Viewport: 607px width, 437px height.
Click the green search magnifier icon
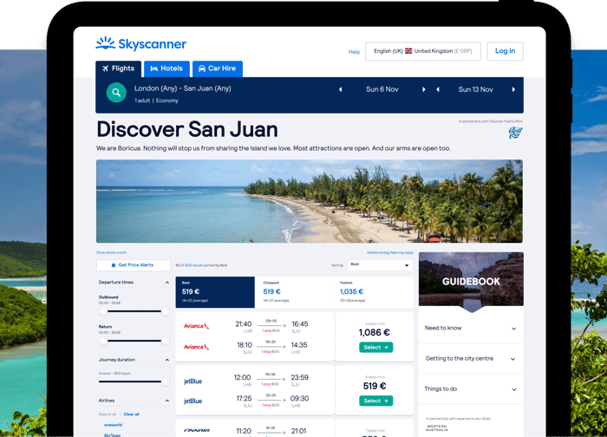pyautogui.click(x=116, y=93)
